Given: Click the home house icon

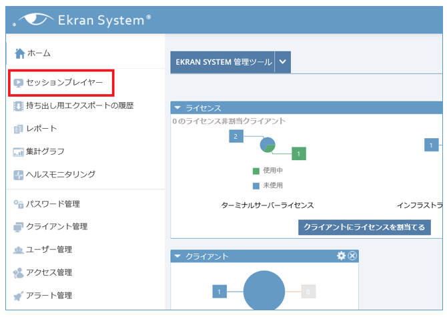Looking at the screenshot, I should pos(19,53).
